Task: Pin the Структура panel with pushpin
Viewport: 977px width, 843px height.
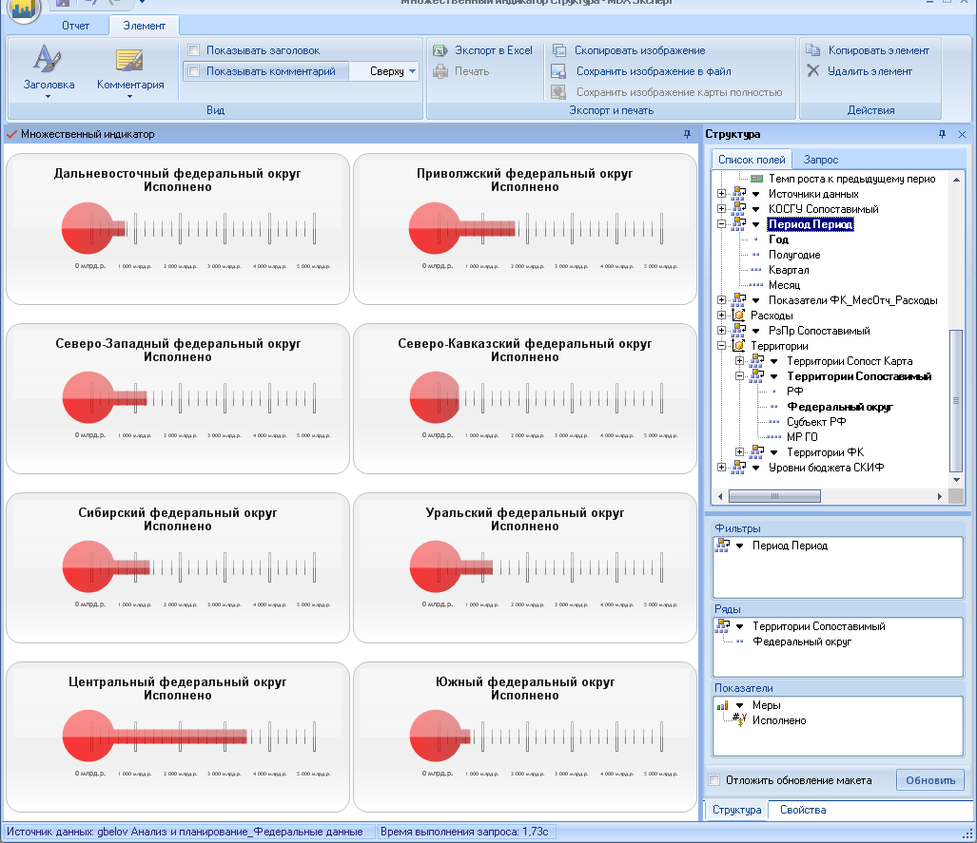Action: tap(942, 134)
